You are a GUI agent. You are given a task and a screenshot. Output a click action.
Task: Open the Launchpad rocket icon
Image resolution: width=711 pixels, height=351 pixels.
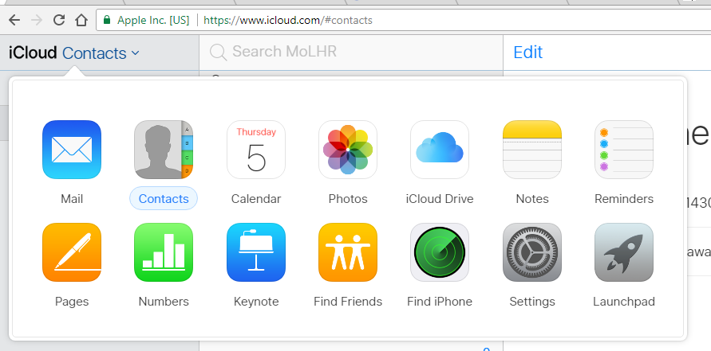point(624,252)
